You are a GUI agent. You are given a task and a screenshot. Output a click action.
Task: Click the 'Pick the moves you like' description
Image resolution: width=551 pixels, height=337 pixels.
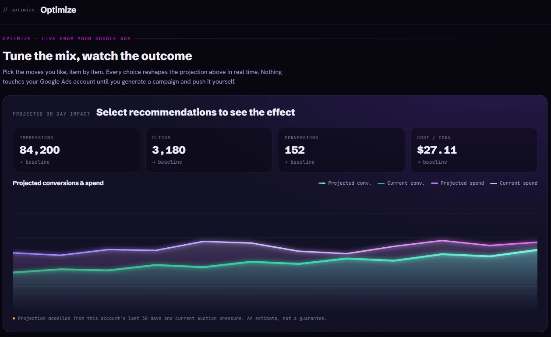tap(142, 77)
